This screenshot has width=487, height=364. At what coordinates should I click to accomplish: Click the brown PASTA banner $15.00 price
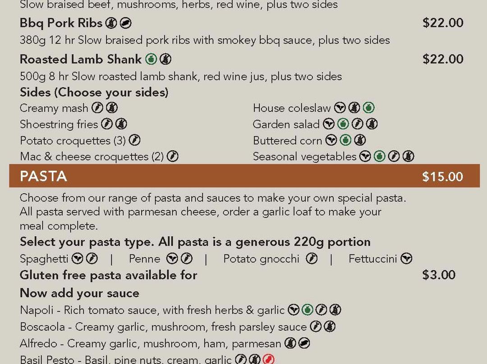click(443, 177)
